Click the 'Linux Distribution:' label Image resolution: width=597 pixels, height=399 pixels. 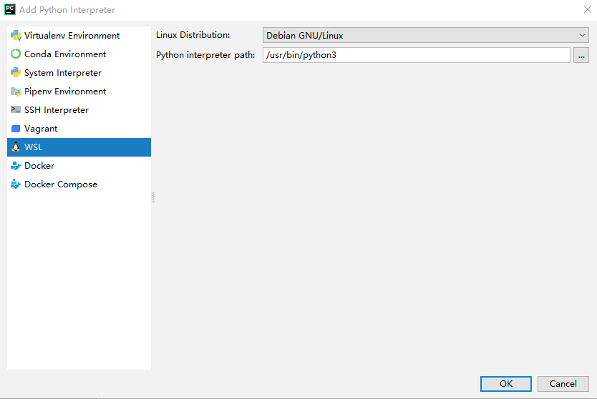193,35
